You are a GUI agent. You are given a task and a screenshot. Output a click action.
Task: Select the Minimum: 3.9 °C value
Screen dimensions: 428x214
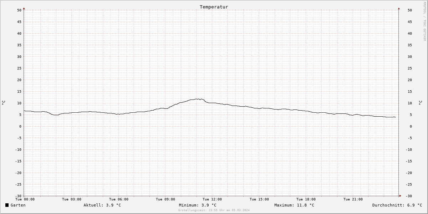pos(198,205)
